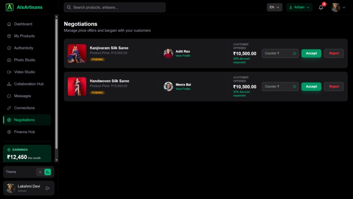Reject the Handwoven Silk Saree offer
Image resolution: width=353 pixels, height=199 pixels.
click(334, 86)
